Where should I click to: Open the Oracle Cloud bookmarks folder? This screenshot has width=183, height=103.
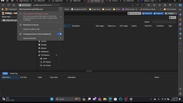tap(95, 9)
